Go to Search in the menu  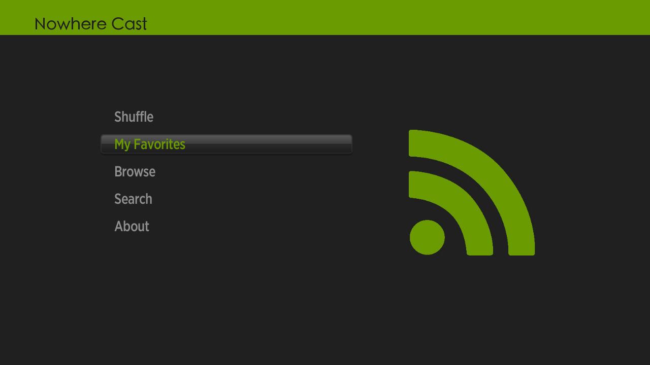click(x=133, y=199)
